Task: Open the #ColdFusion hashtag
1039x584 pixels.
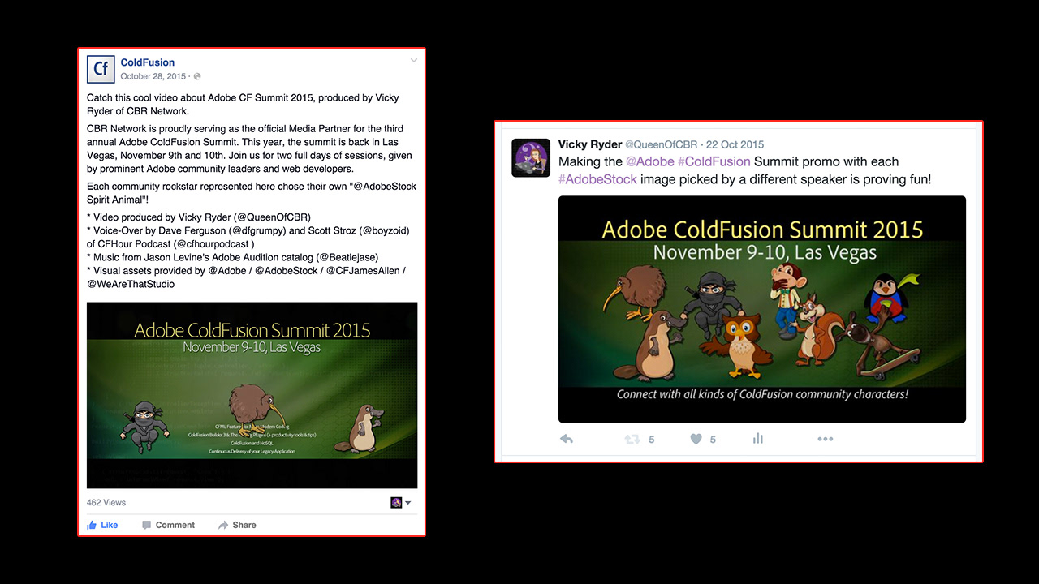Action: pos(714,161)
